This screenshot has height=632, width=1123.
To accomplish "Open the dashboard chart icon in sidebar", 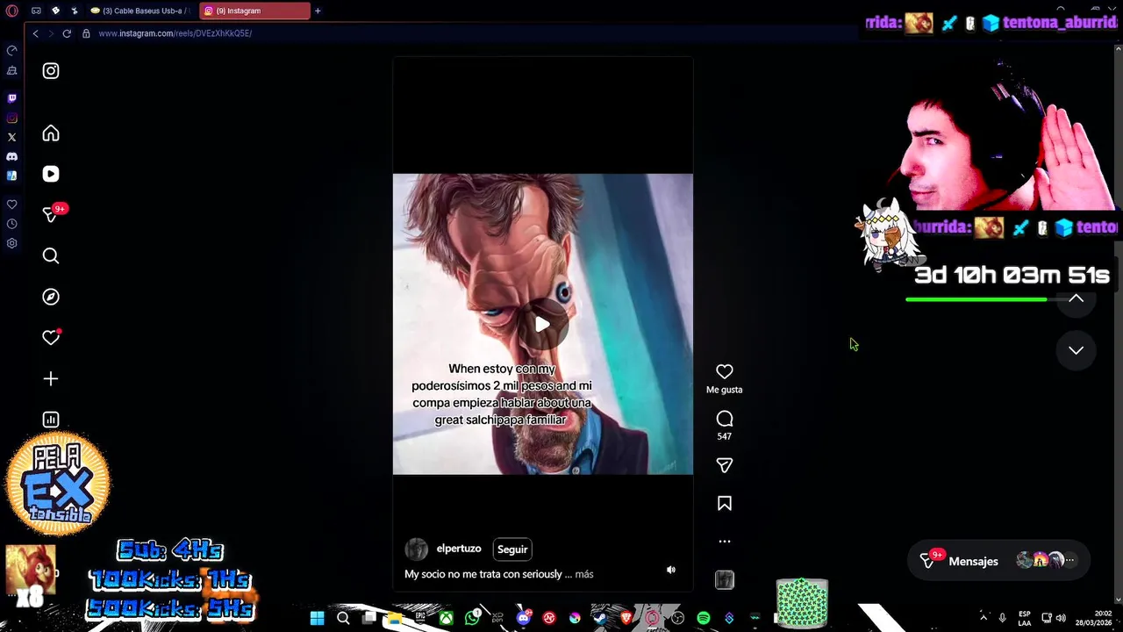I will (x=51, y=420).
